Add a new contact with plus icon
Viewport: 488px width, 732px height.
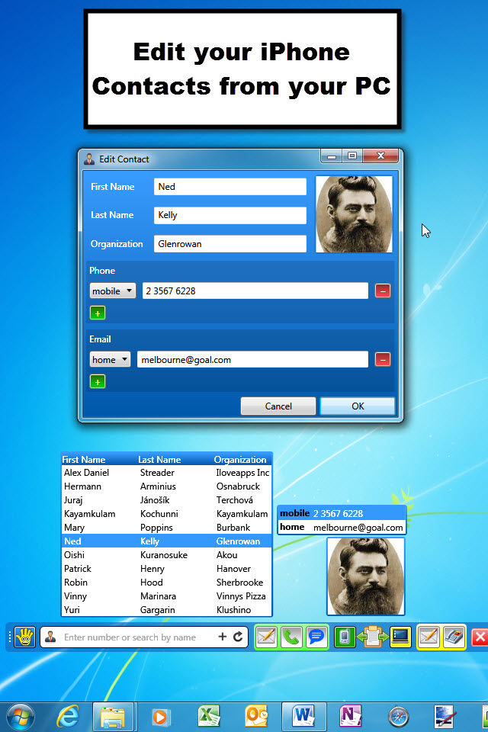[223, 636]
